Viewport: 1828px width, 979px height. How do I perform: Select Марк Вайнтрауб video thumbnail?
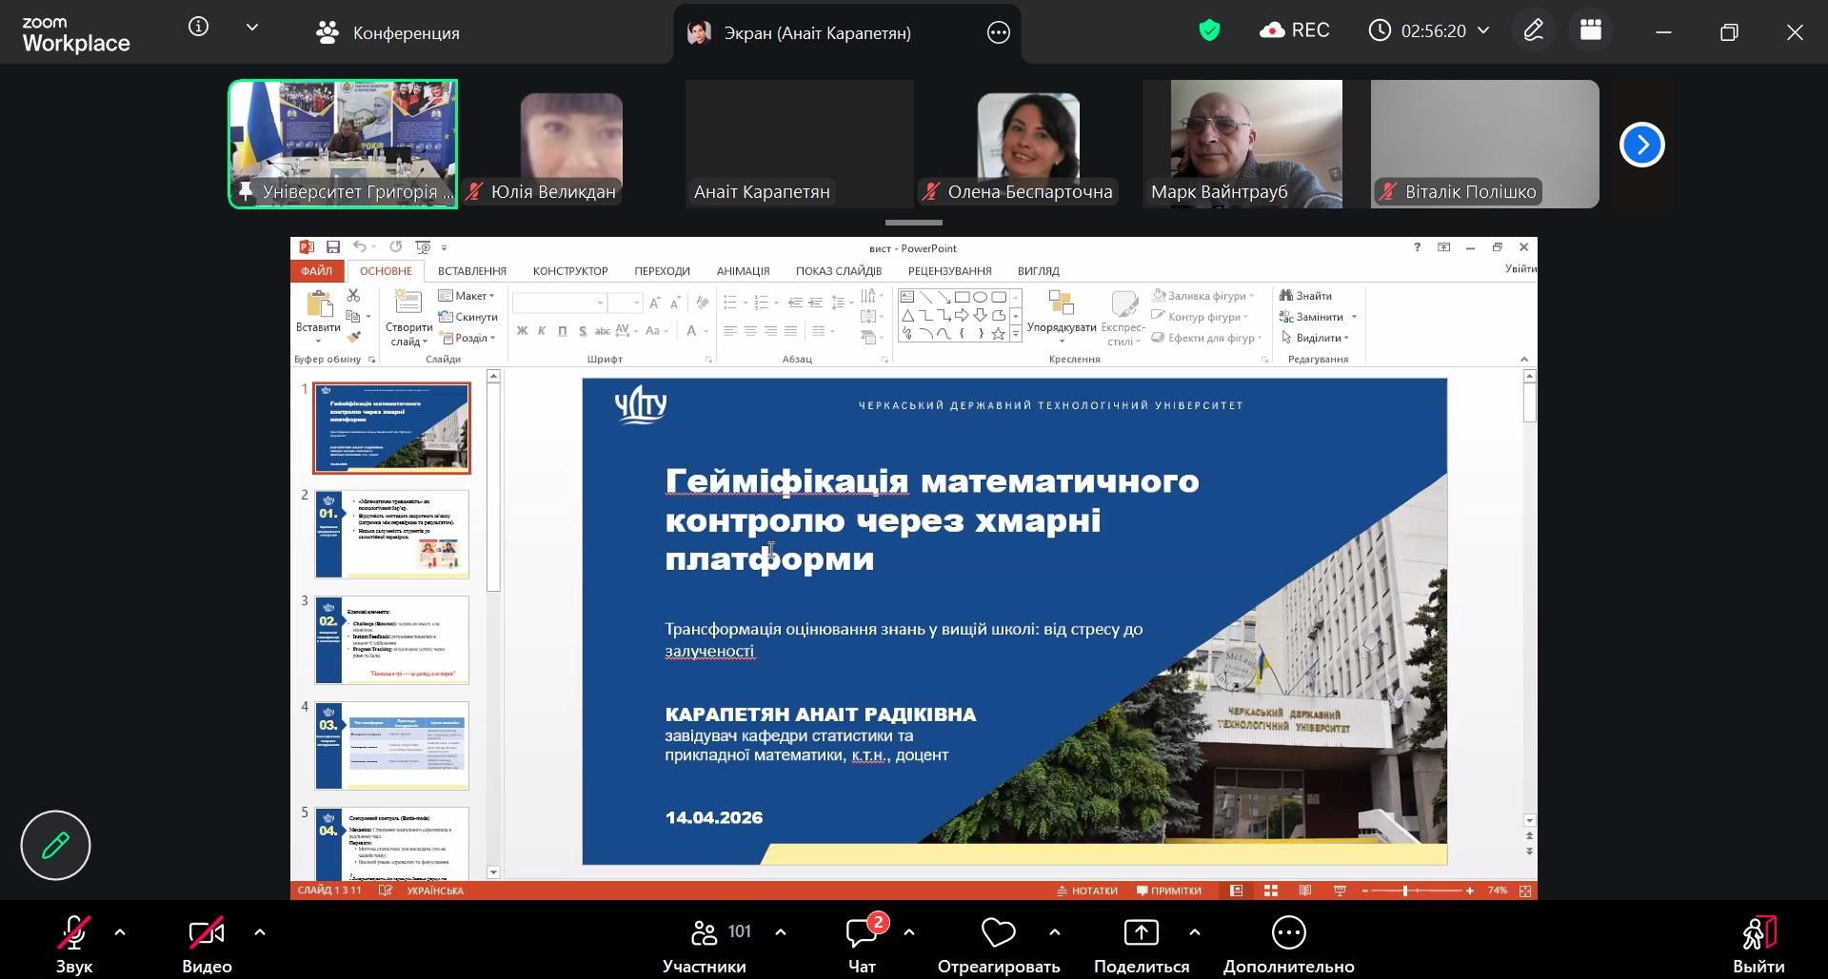pyautogui.click(x=1242, y=144)
